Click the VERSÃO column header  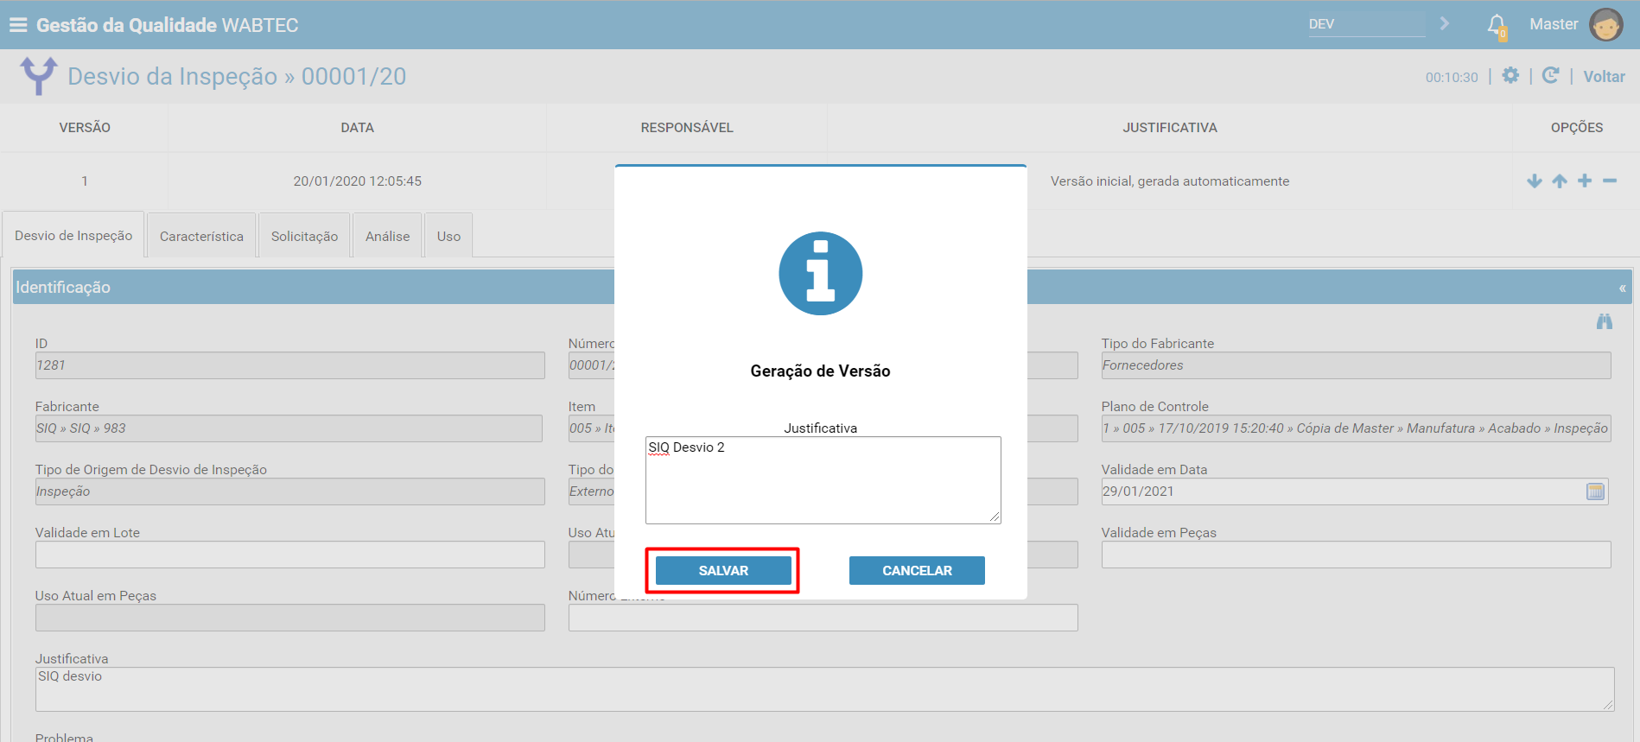point(85,128)
